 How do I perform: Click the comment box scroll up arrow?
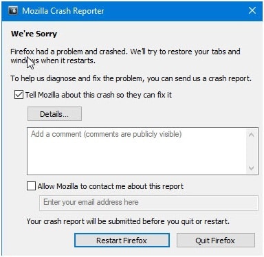click(251, 135)
